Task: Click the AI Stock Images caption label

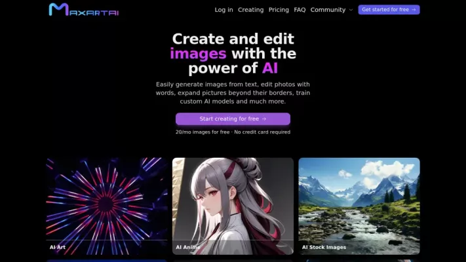Action: pos(324,248)
